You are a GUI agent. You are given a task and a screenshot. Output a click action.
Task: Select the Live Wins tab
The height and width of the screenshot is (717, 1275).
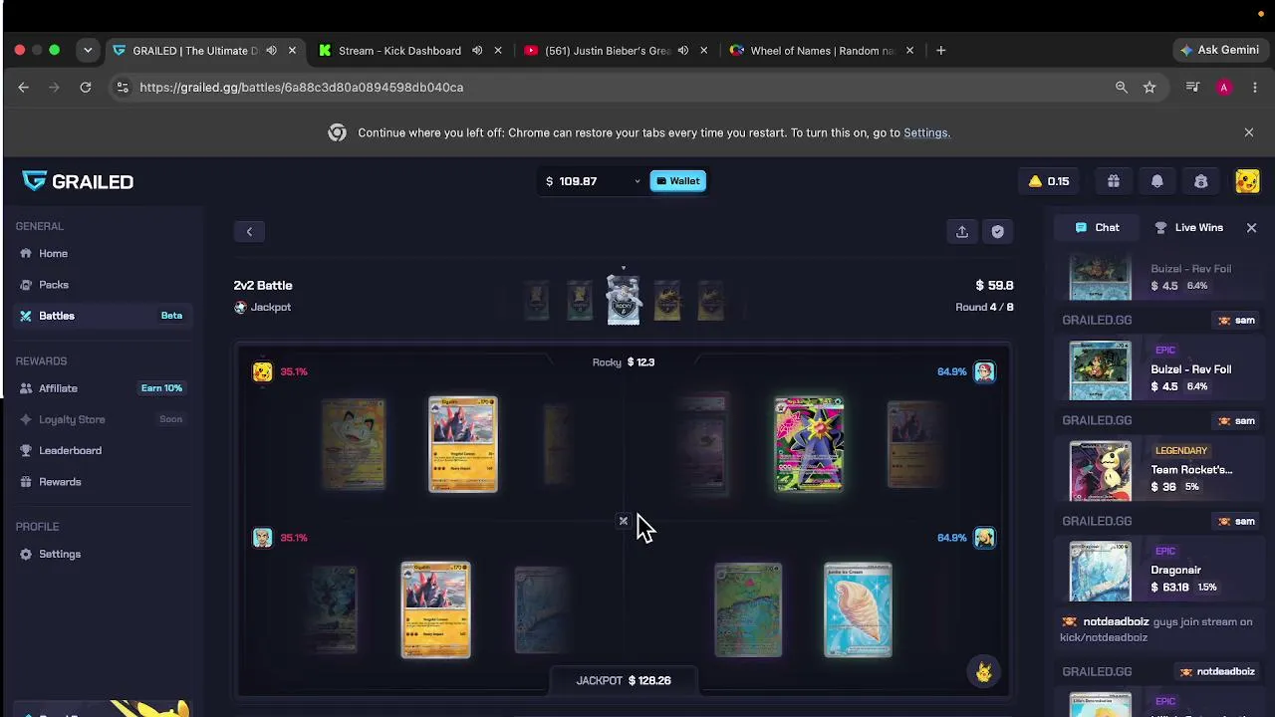click(x=1189, y=228)
